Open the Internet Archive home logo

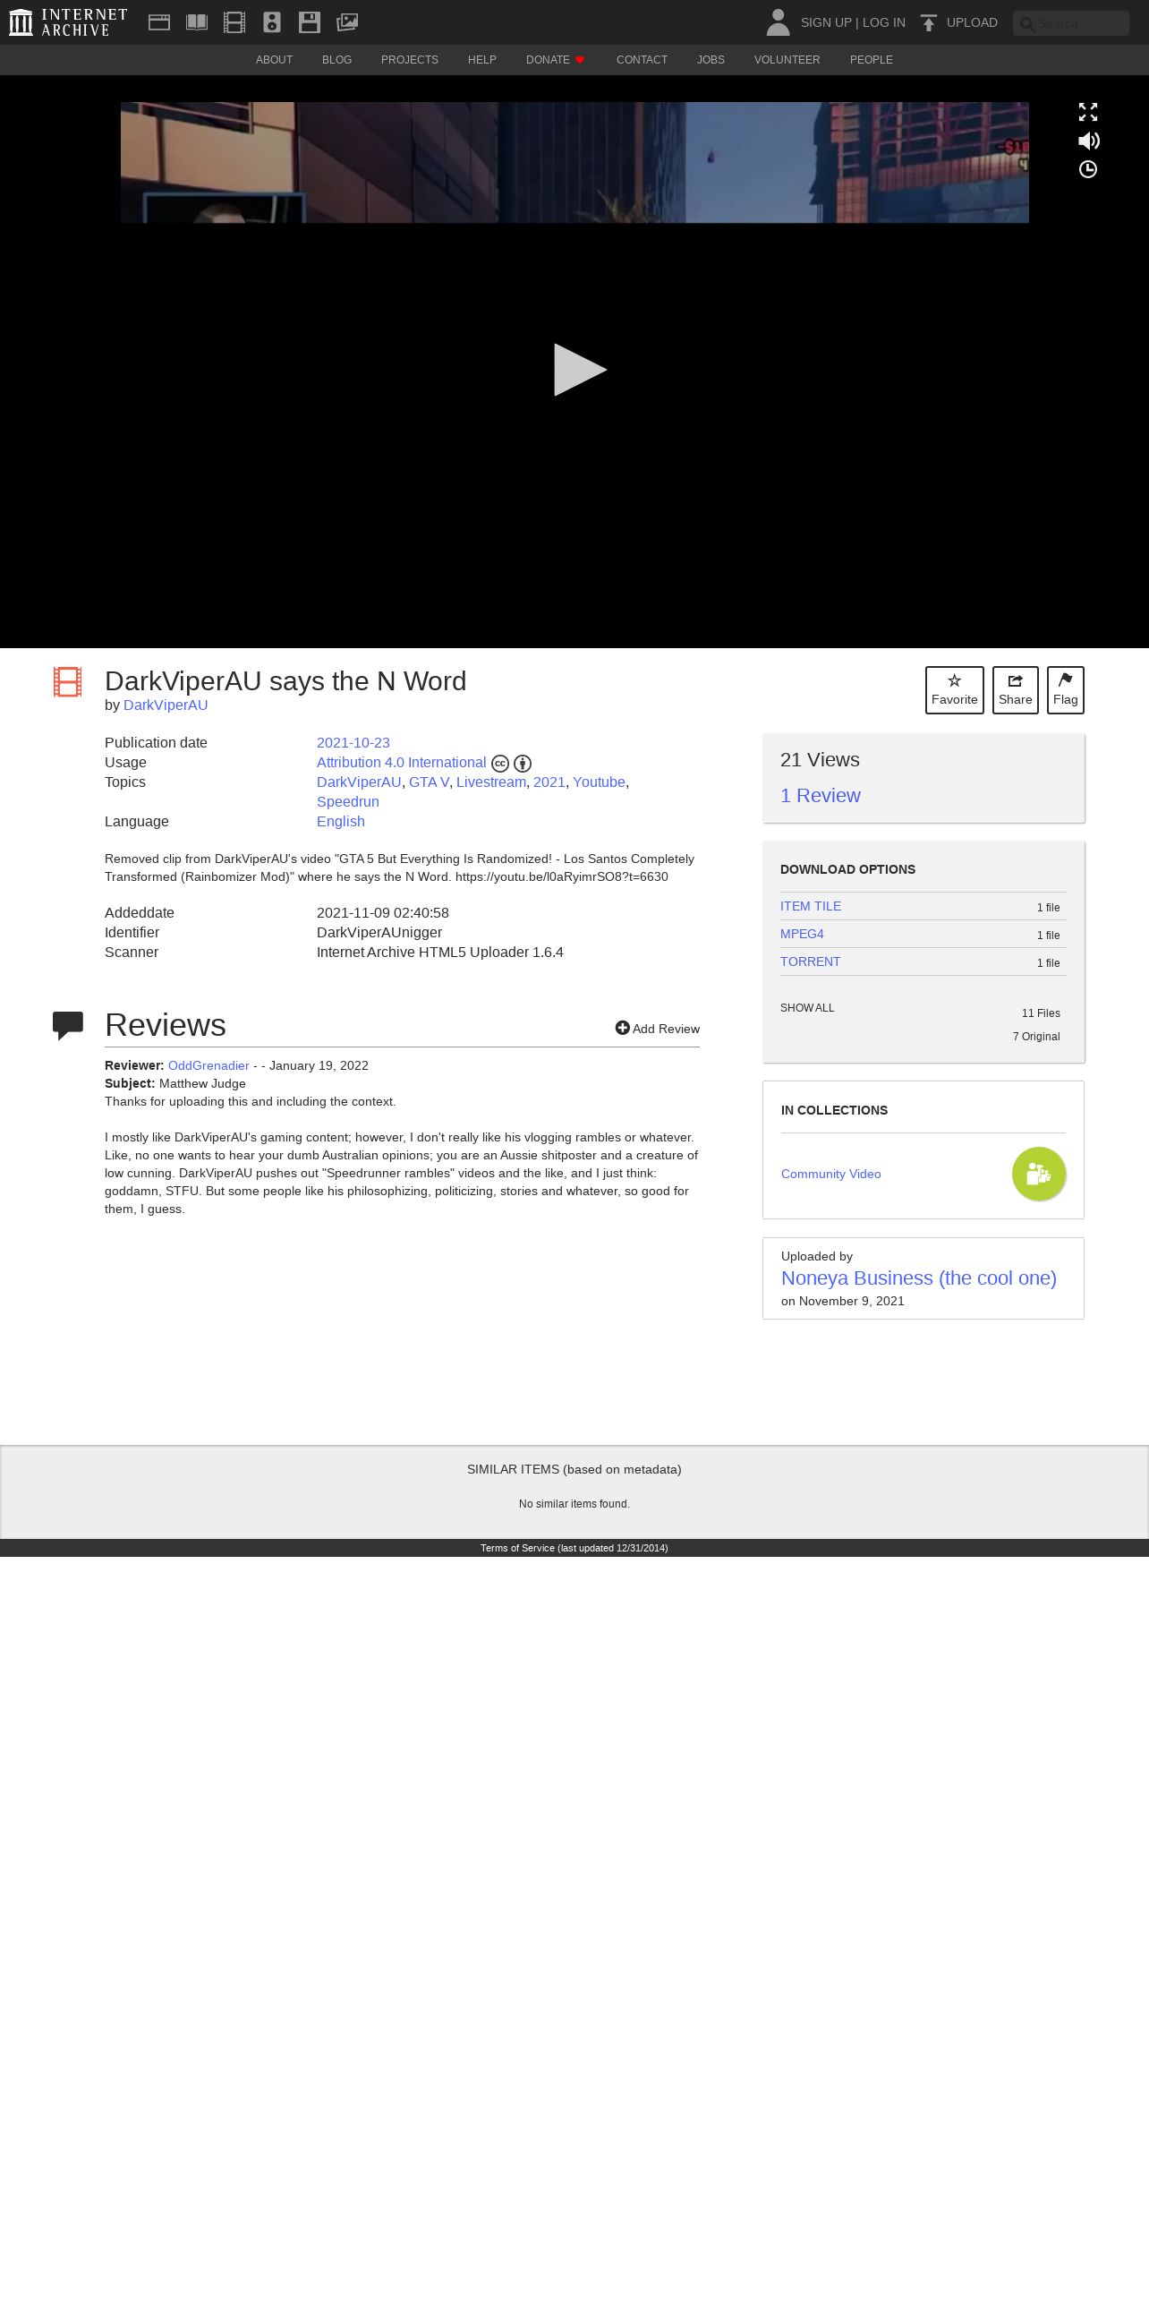coord(68,22)
